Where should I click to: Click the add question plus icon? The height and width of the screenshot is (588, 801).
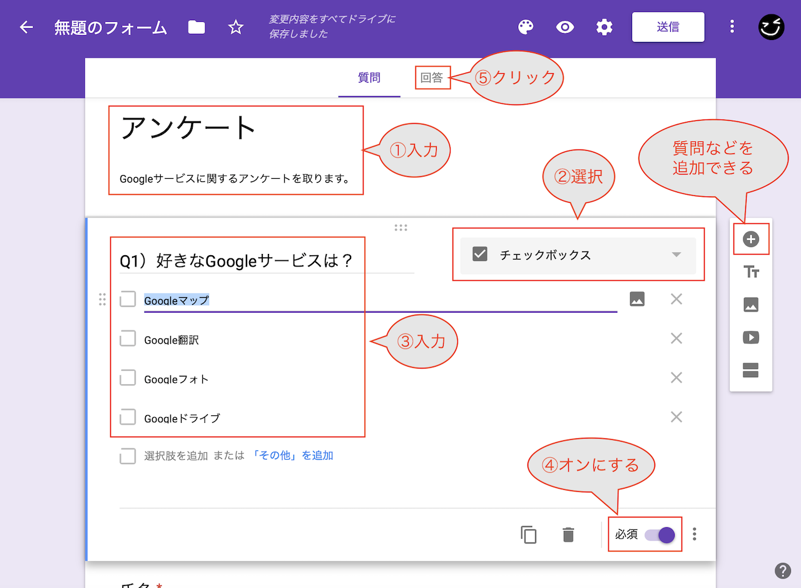coord(750,239)
